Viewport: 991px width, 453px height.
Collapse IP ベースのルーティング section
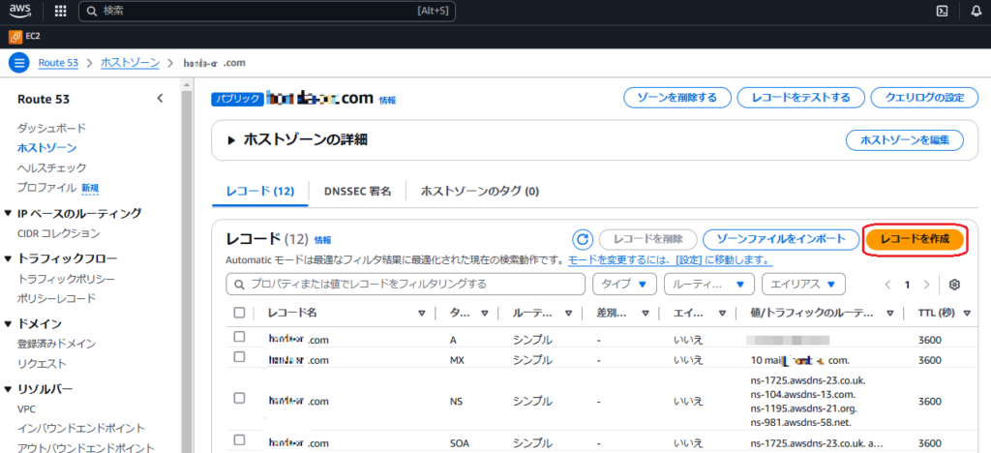coord(8,214)
